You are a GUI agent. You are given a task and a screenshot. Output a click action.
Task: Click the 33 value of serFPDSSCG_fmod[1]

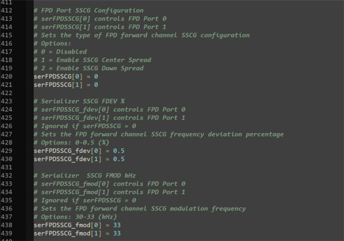[x=117, y=233]
